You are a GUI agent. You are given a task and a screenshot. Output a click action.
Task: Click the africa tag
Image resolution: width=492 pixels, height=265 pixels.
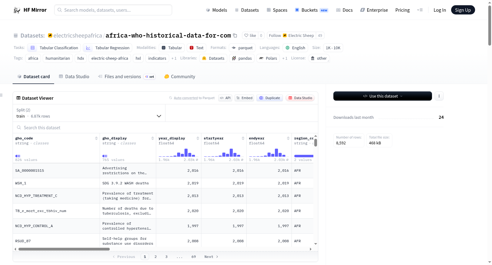(x=33, y=58)
